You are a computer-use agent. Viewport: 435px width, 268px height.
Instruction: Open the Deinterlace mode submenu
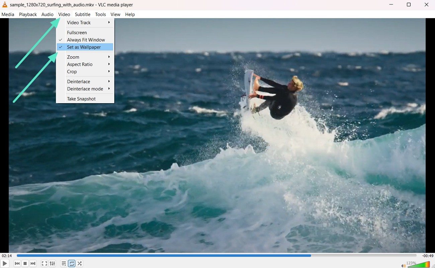coord(85,89)
